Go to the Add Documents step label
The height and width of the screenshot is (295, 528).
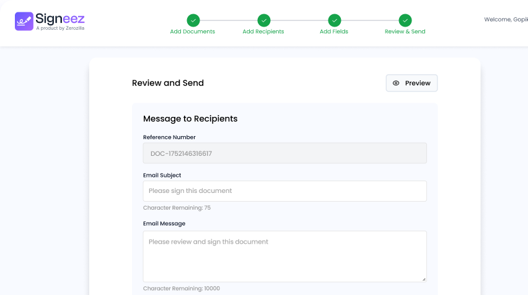pyautogui.click(x=193, y=32)
